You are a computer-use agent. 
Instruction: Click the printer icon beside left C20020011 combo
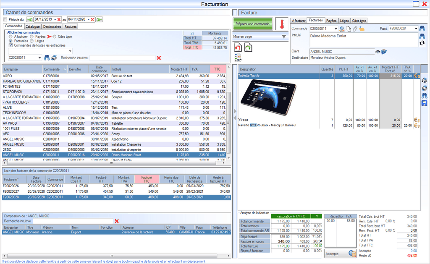54,58
